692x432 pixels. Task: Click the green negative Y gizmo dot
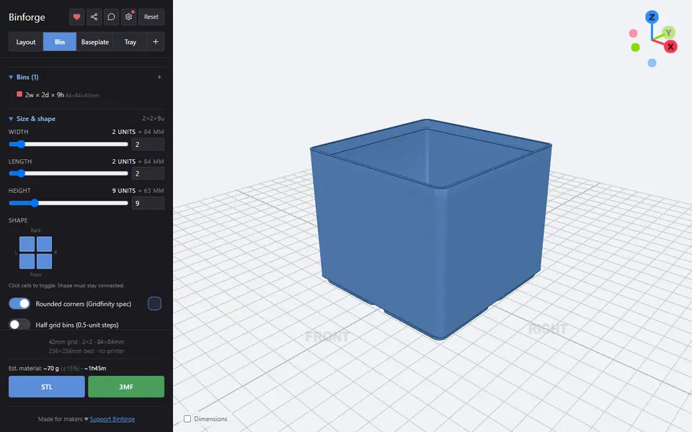pos(636,48)
